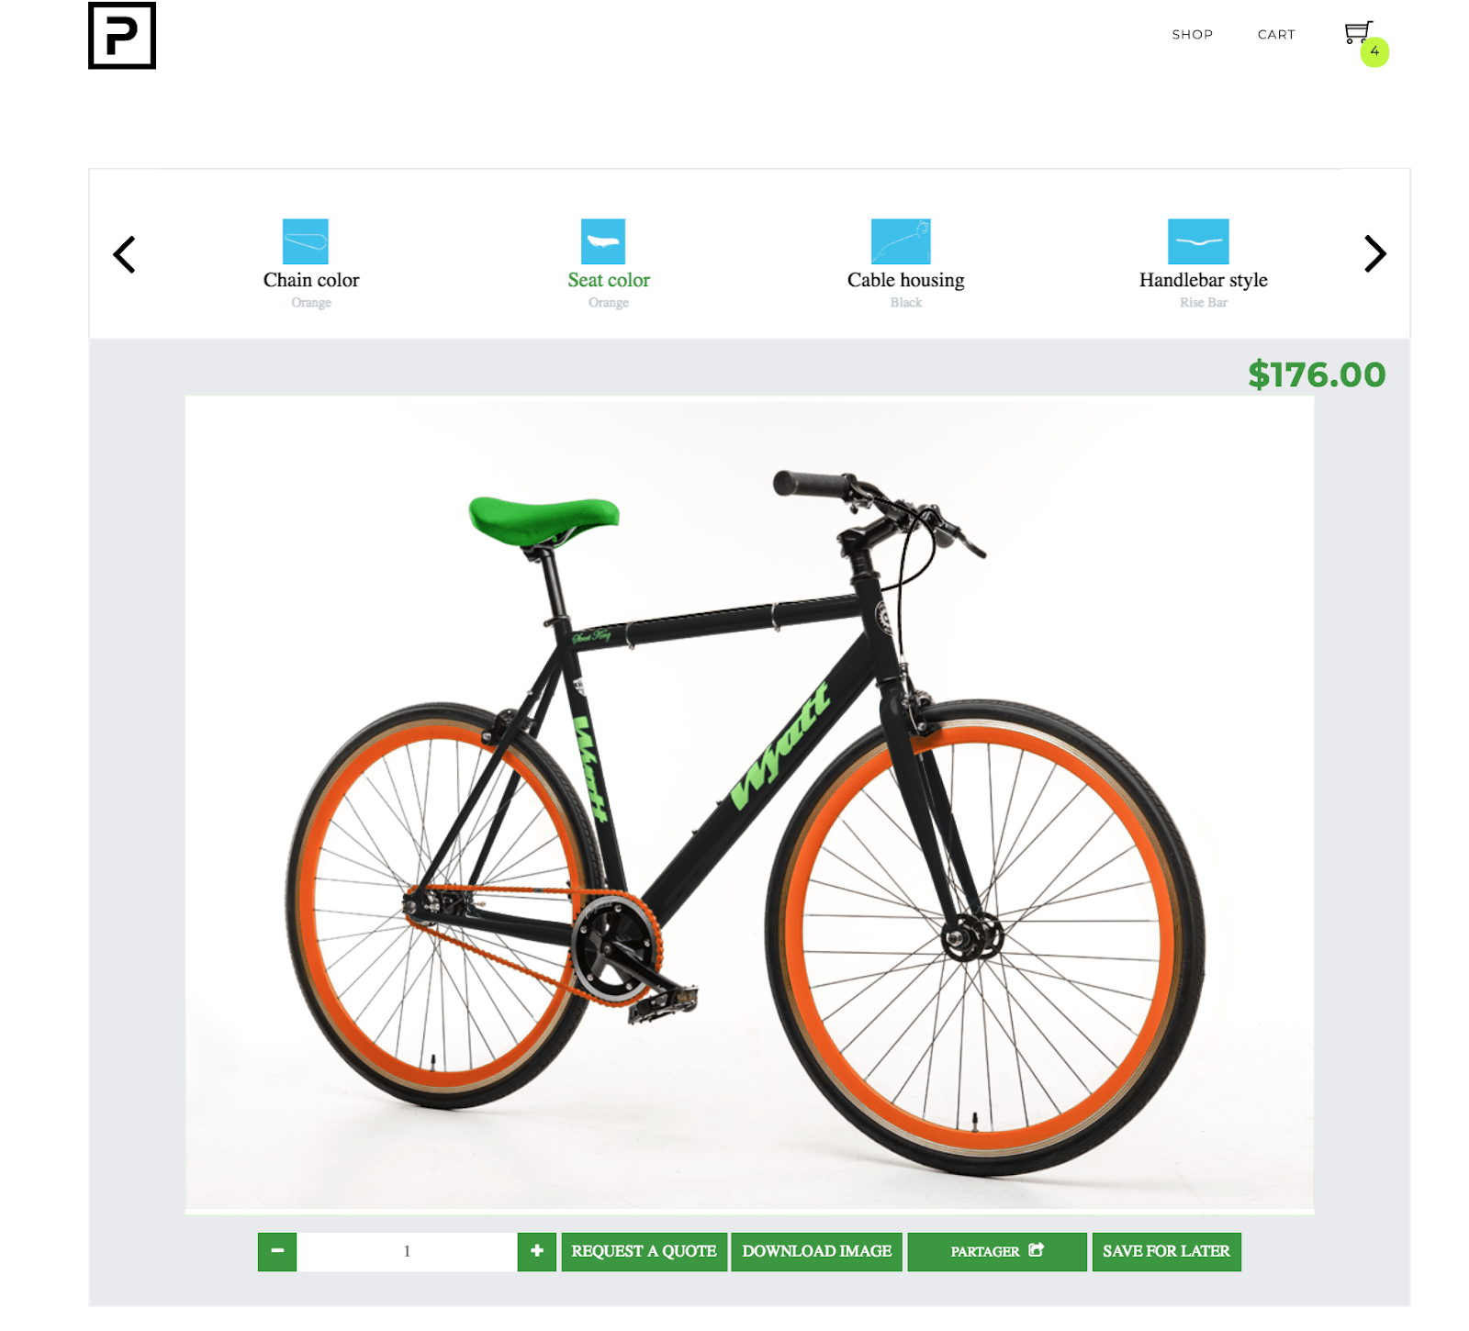1469x1331 pixels.
Task: Choose the Cable housing icon
Action: [x=901, y=241]
